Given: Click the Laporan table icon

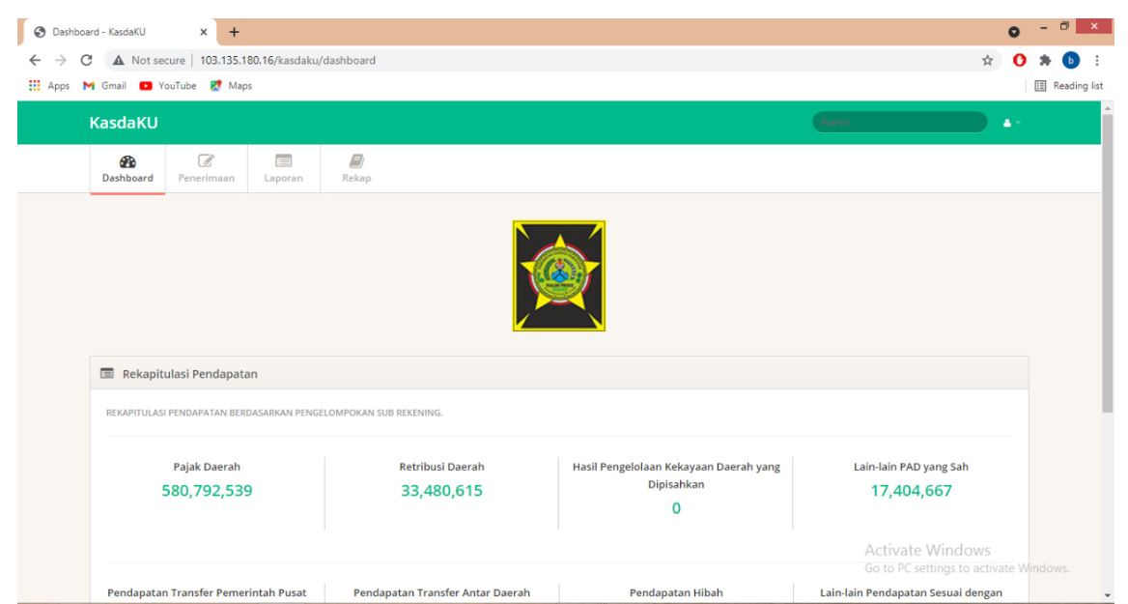Looking at the screenshot, I should coord(283,160).
